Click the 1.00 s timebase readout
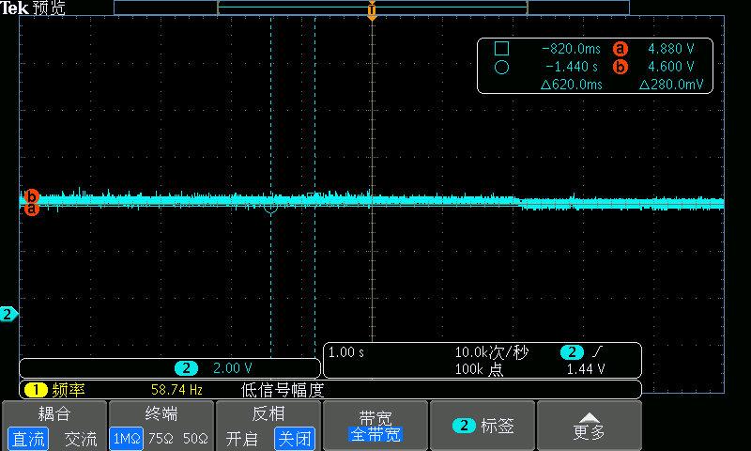This screenshot has height=451, width=751. pos(346,352)
